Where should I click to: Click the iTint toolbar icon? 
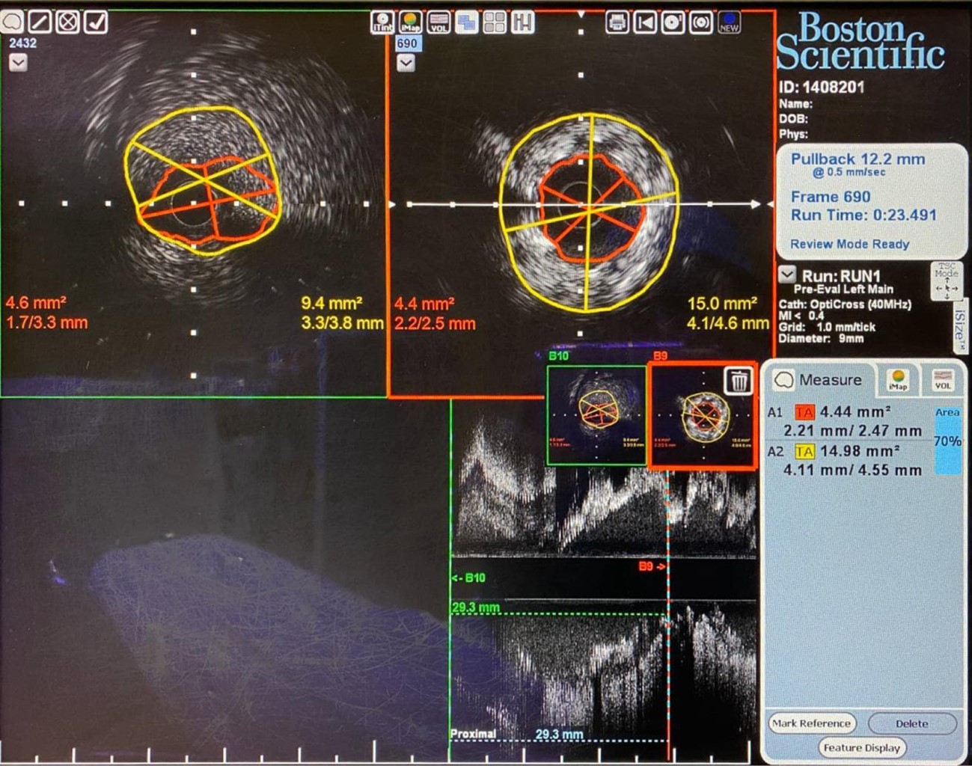(x=382, y=22)
